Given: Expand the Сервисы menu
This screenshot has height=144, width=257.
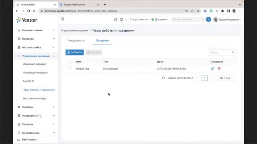Looking at the screenshot, I should pos(36,107).
